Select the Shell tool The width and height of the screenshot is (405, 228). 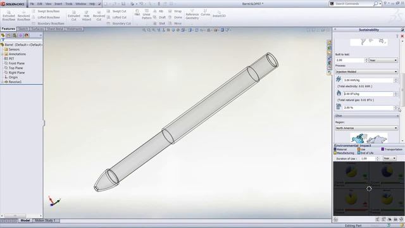click(x=159, y=23)
